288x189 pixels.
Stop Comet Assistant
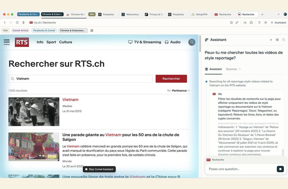point(99,169)
